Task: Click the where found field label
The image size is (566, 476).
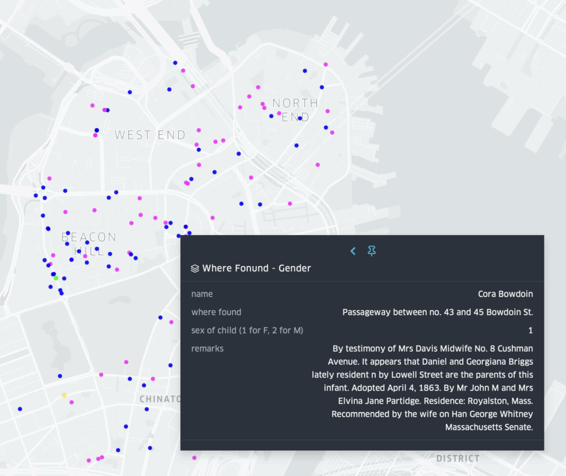Action: pyautogui.click(x=216, y=312)
